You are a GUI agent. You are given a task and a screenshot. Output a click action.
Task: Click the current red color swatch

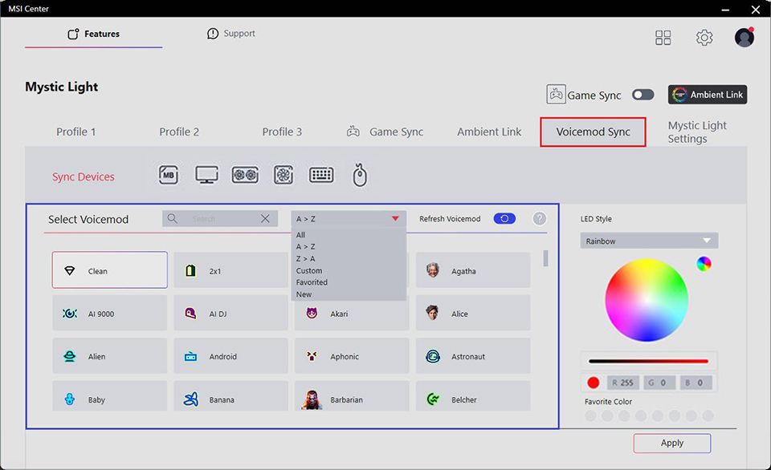pos(593,383)
